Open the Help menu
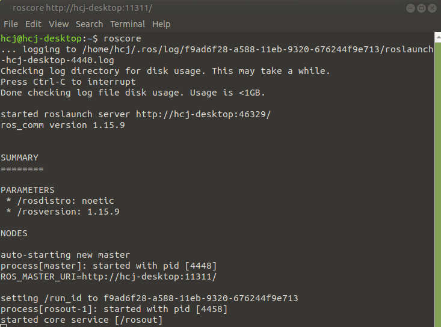Image resolution: width=441 pixels, height=327 pixels. pos(161,24)
